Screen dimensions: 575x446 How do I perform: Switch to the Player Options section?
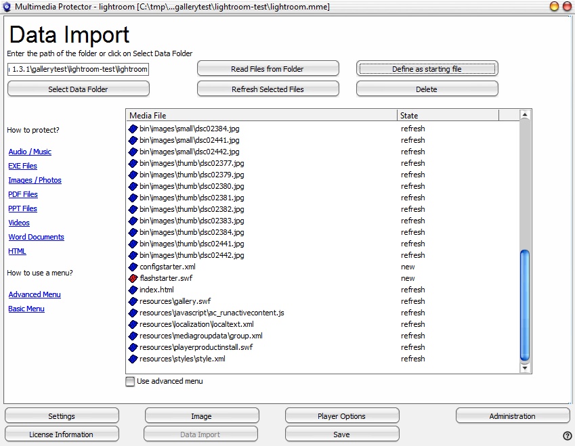[341, 416]
